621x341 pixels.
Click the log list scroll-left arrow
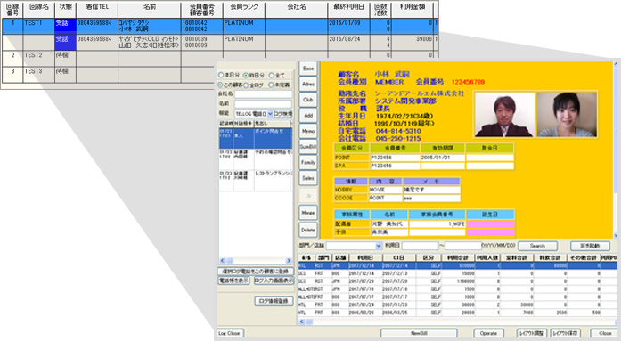(222, 261)
